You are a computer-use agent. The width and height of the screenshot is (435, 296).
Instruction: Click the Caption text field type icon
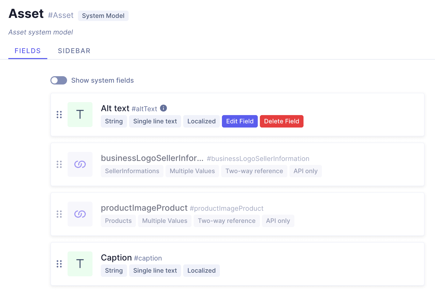pyautogui.click(x=80, y=264)
